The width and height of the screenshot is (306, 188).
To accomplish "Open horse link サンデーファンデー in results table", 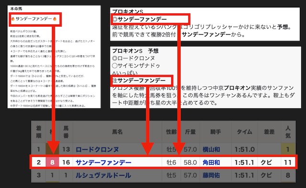I will click(x=103, y=162).
